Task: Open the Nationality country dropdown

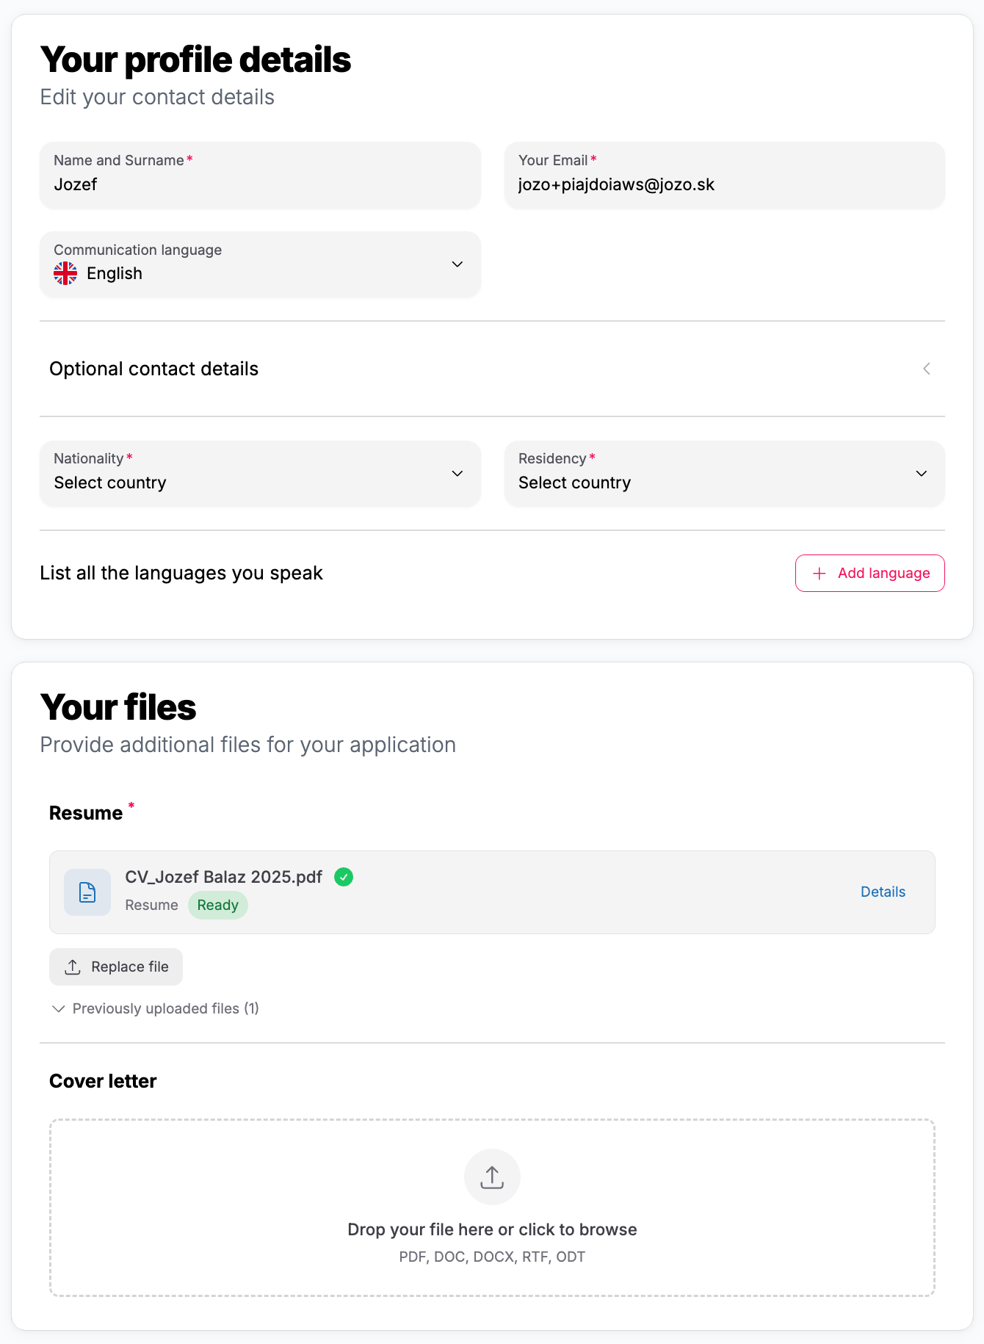Action: (260, 474)
